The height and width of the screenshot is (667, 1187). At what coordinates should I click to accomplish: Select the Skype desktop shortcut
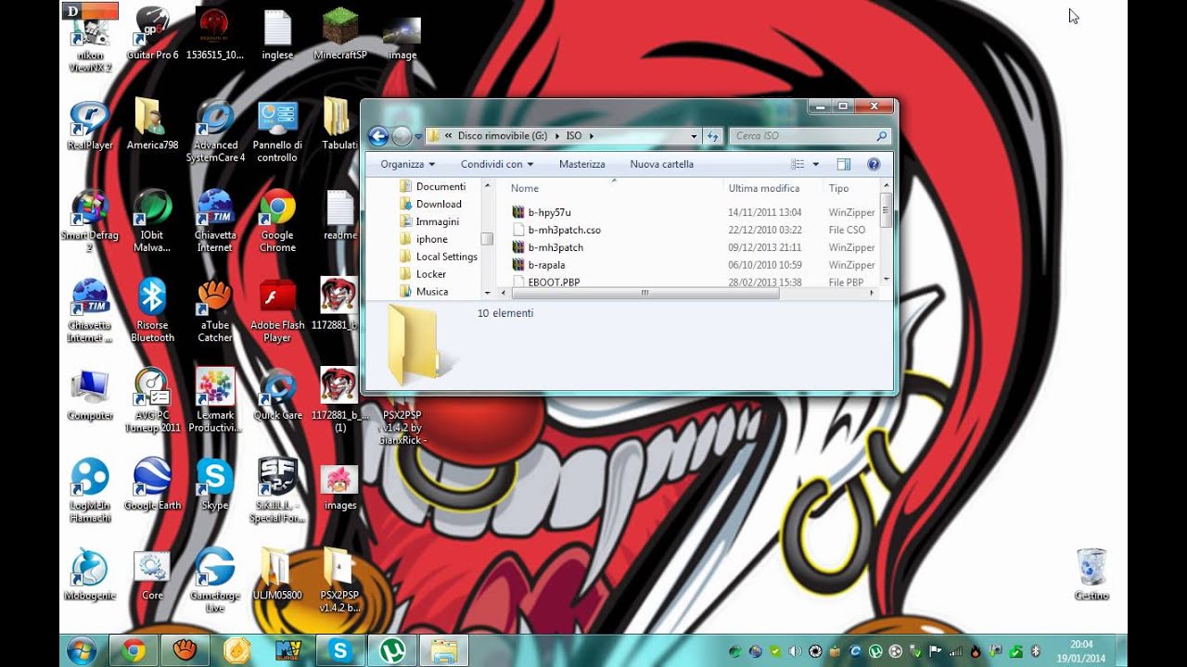pos(215,485)
